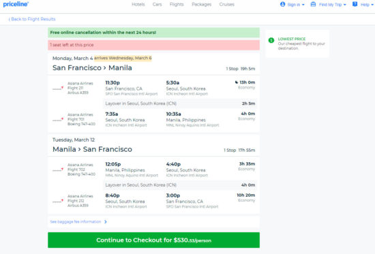This screenshot has width=375, height=254.
Task: Click the Help question mark icon
Action: click(355, 4)
